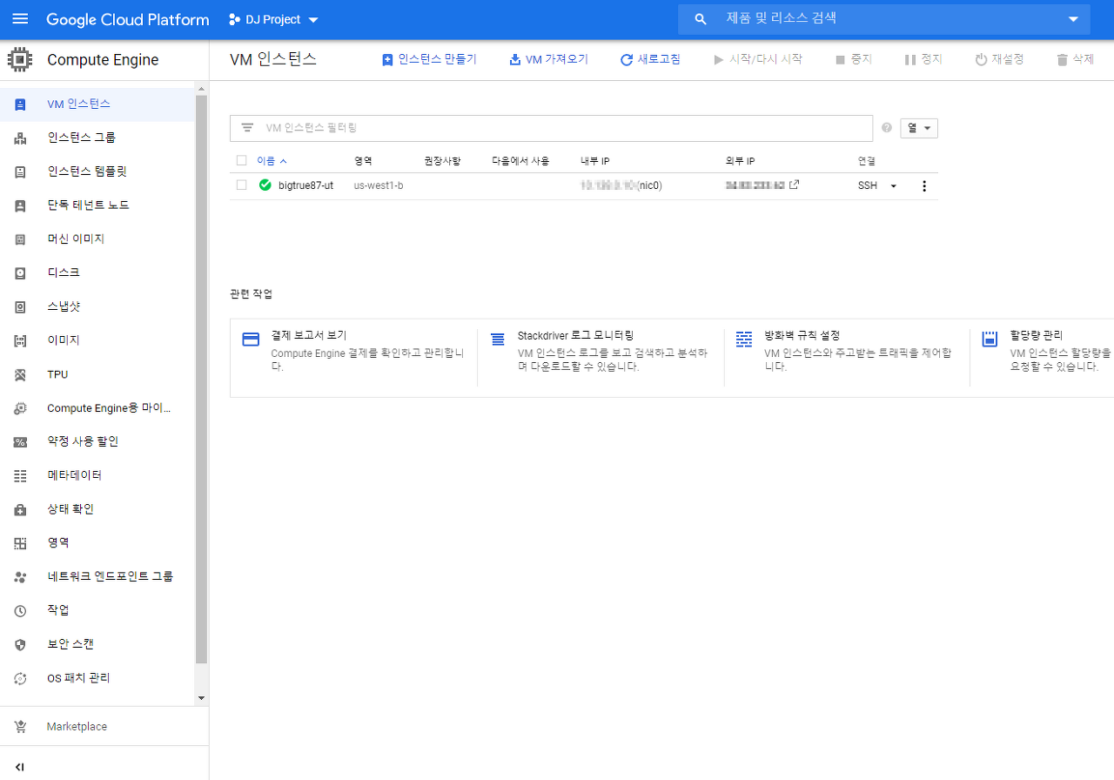Screen dimensions: 1114x780
Task: Open the DJ Project selector dropdown
Action: (x=274, y=19)
